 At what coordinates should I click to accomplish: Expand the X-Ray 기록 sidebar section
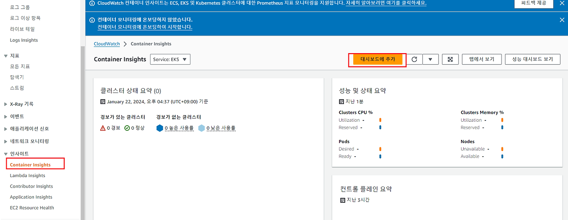coord(6,104)
